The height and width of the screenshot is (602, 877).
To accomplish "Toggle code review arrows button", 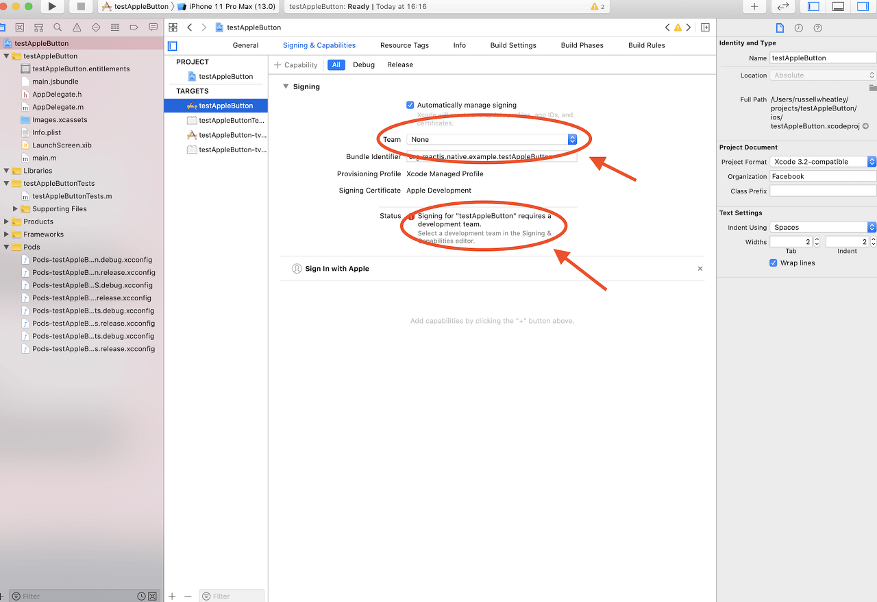I will click(782, 7).
